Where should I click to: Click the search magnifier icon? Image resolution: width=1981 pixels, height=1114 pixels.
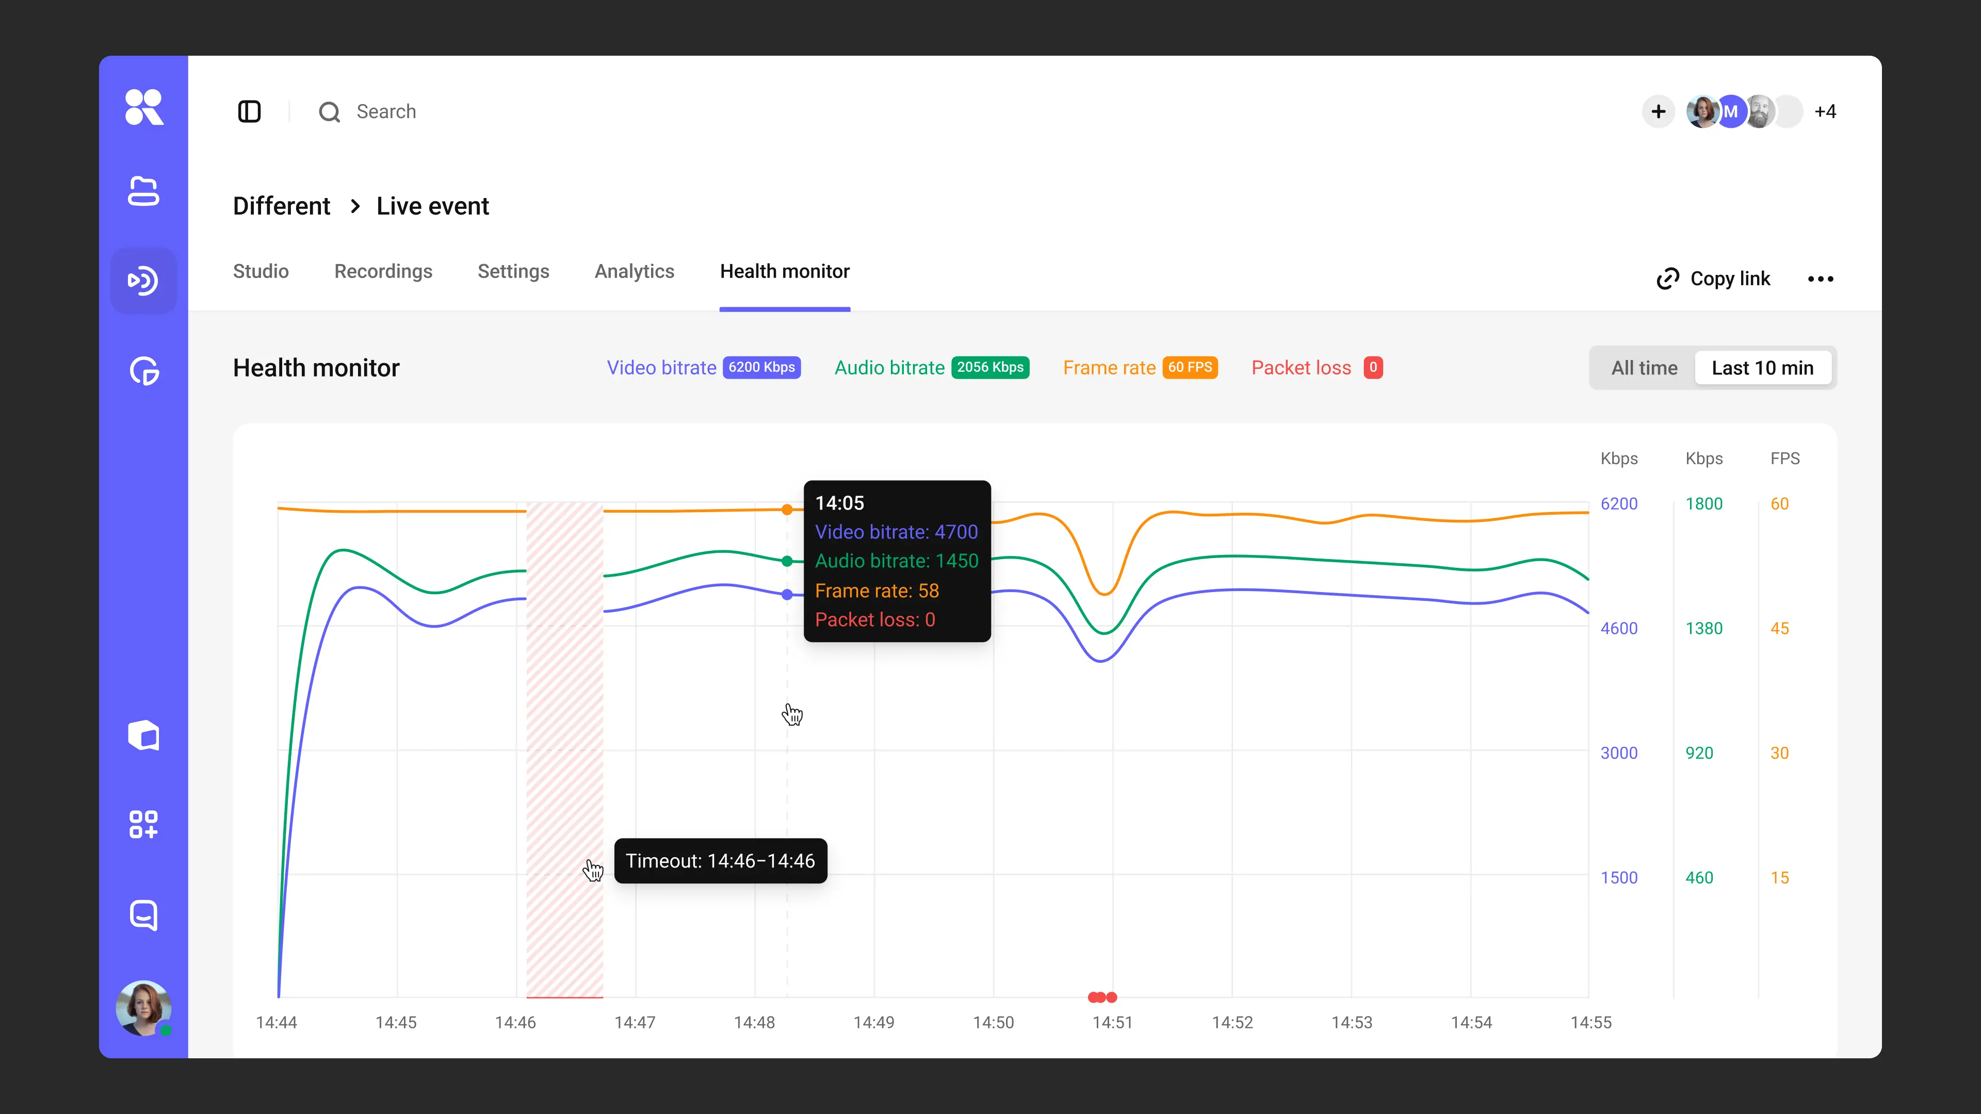329,112
